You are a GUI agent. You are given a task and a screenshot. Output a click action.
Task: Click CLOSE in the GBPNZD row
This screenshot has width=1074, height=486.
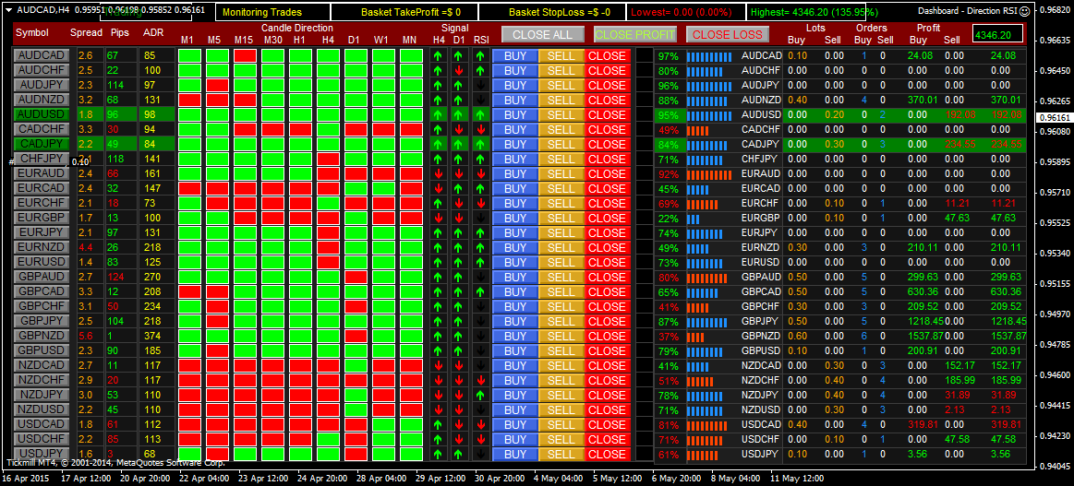pyautogui.click(x=607, y=337)
